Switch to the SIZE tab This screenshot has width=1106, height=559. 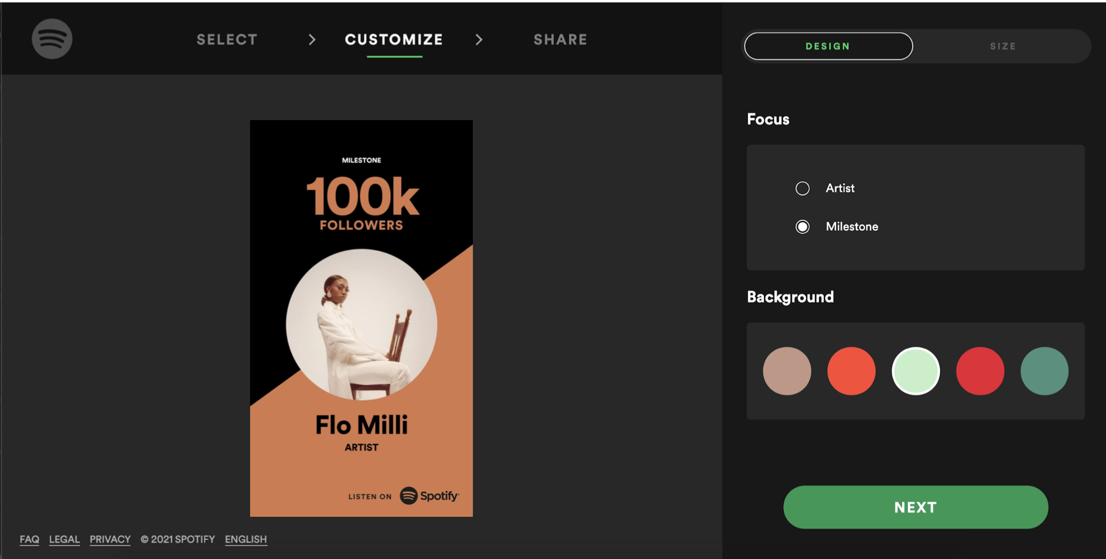[1003, 46]
